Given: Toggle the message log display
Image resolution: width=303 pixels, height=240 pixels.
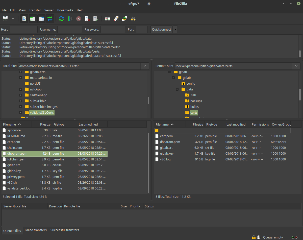Looking at the screenshot, I should pyautogui.click(x=24, y=18).
